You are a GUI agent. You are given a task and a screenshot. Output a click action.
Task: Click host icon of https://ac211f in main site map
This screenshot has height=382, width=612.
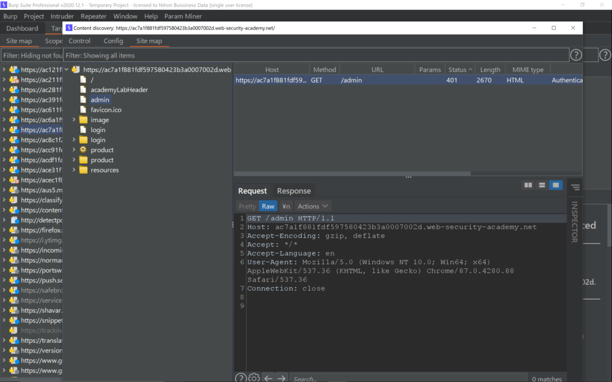coord(14,79)
